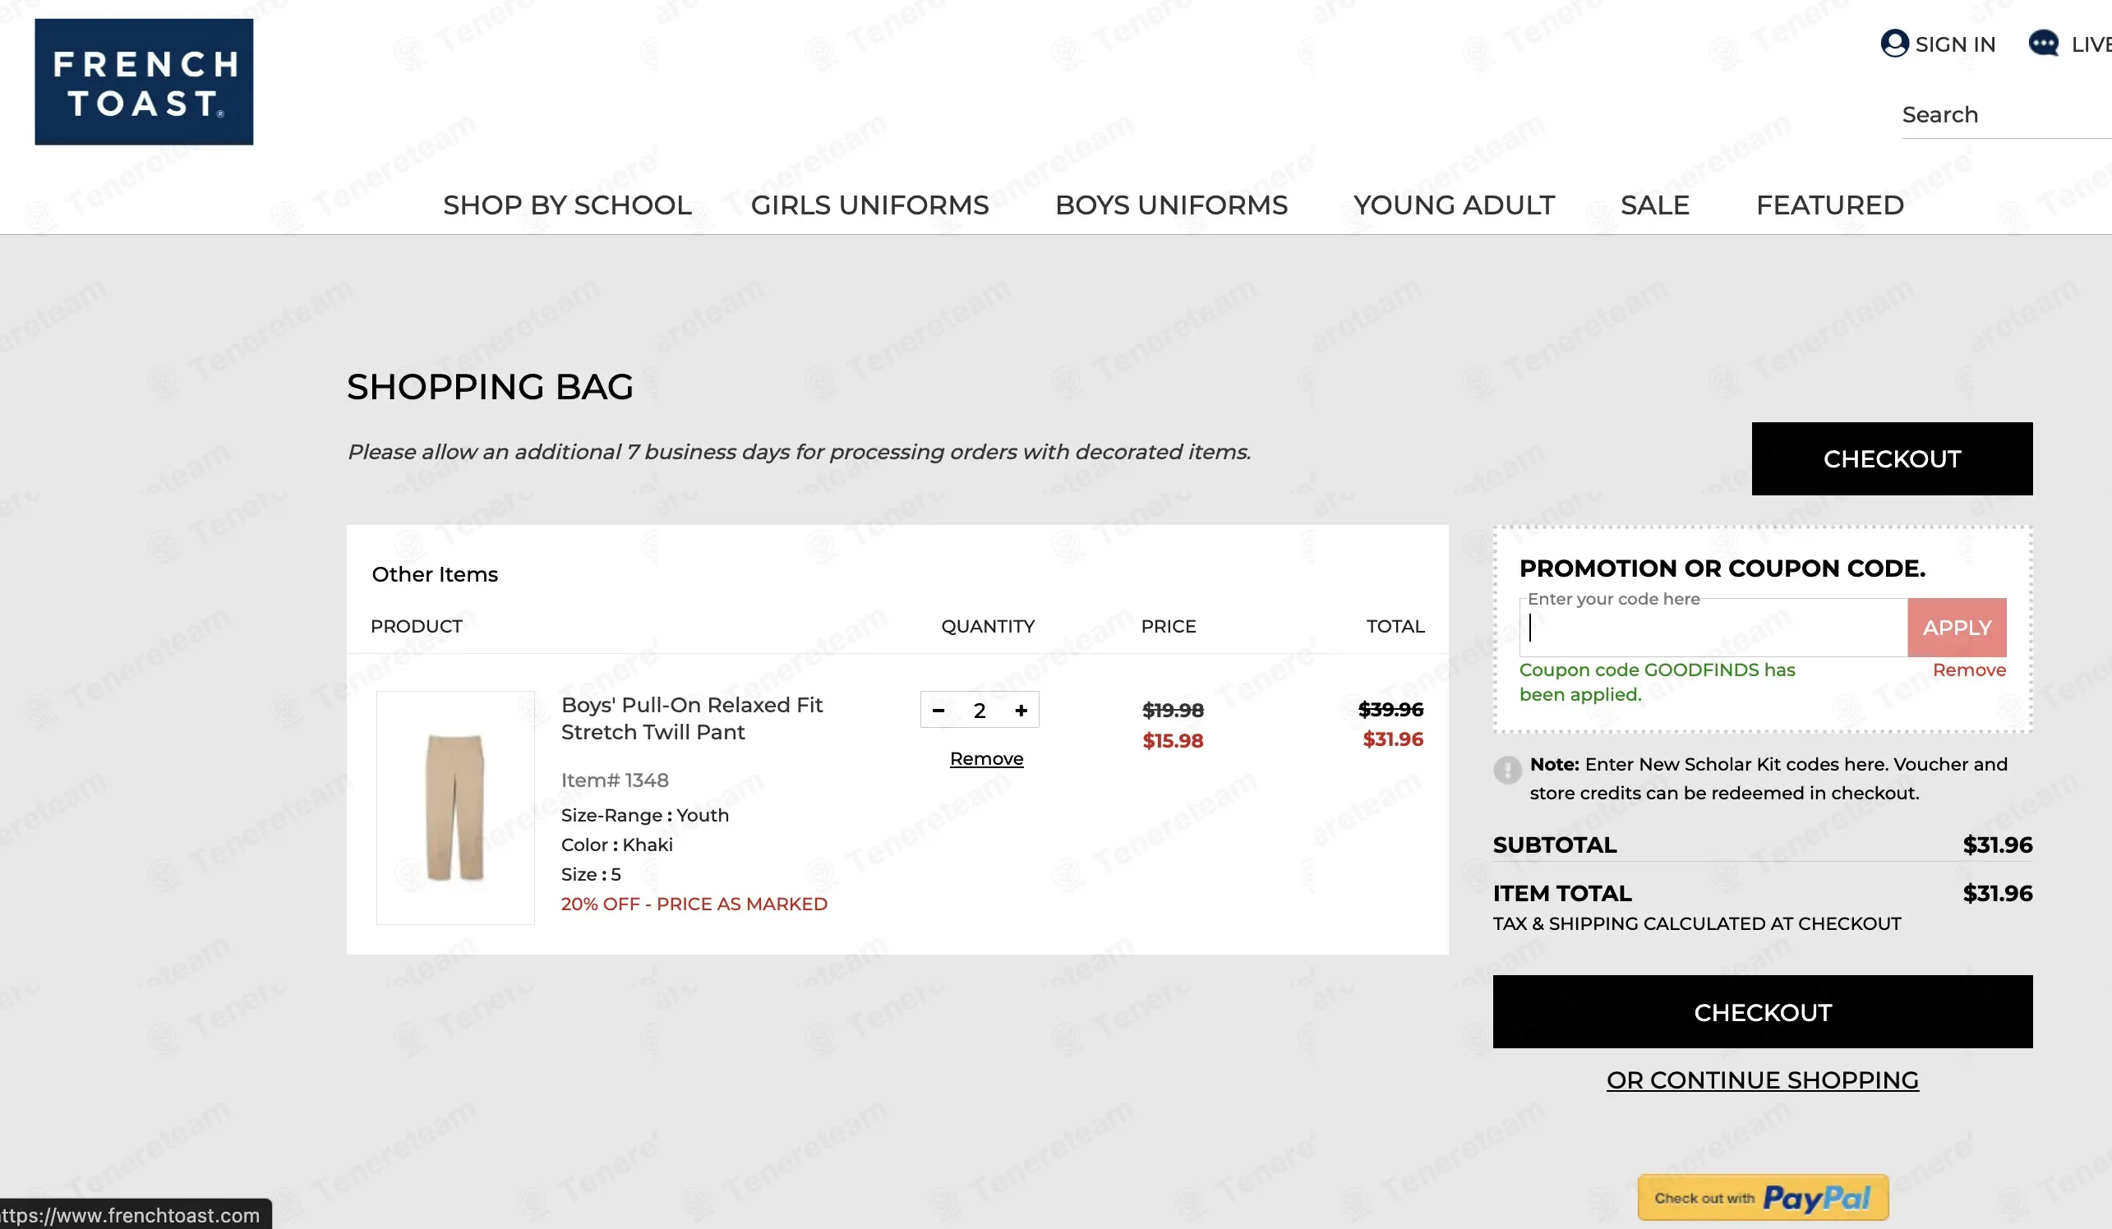Remove the twill pant from bag

[986, 758]
